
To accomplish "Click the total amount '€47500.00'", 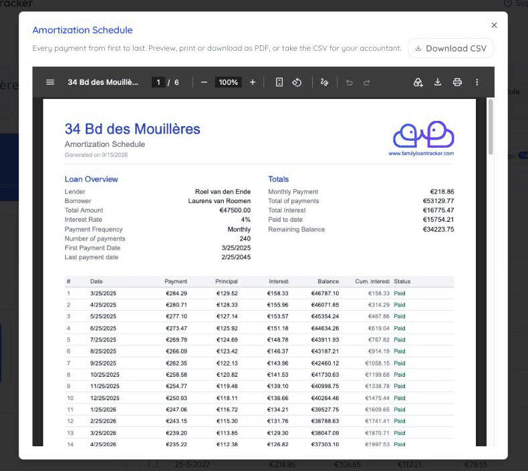I will tap(235, 210).
